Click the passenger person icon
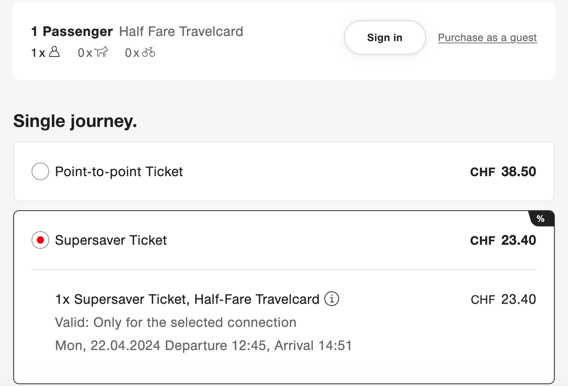This screenshot has width=568, height=386. [x=55, y=53]
